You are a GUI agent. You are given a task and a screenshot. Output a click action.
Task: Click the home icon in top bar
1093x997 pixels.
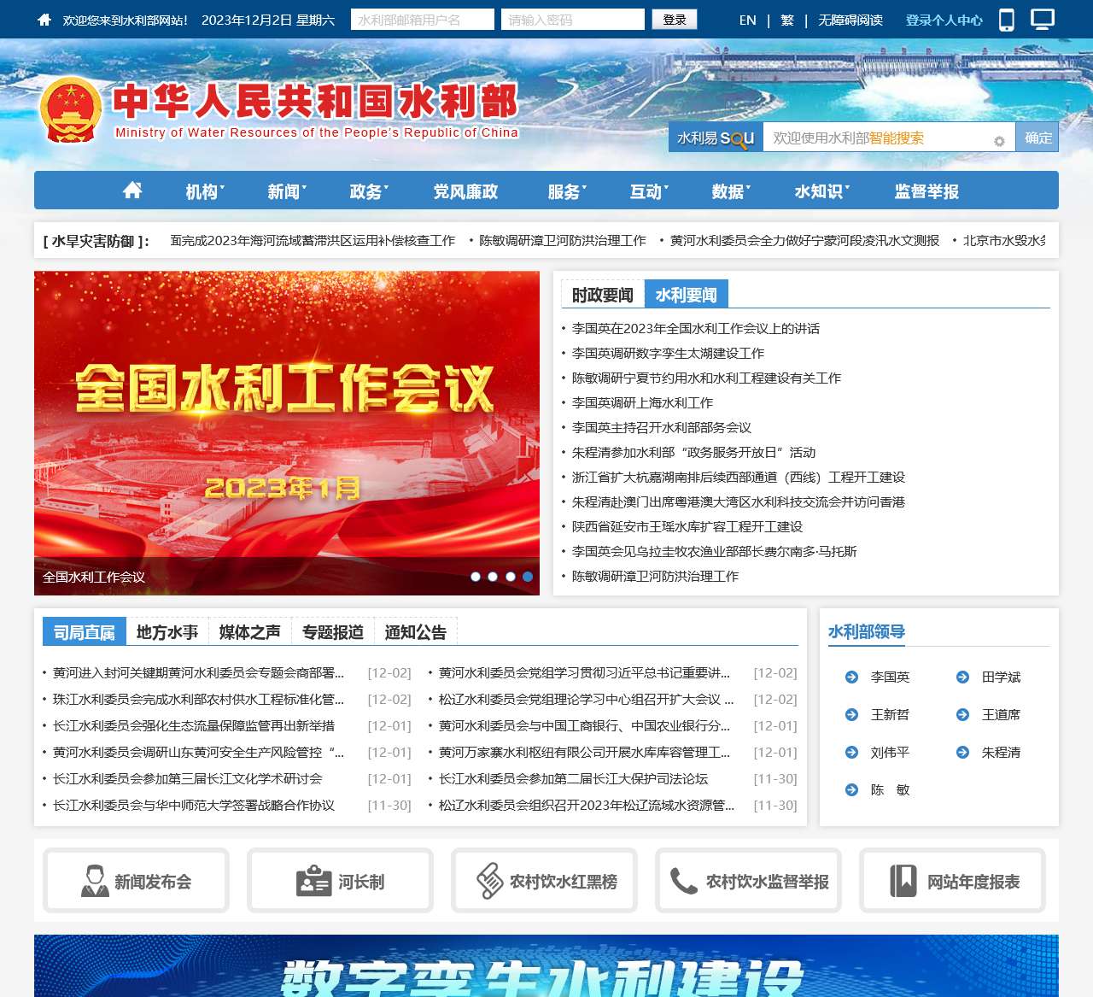point(44,20)
